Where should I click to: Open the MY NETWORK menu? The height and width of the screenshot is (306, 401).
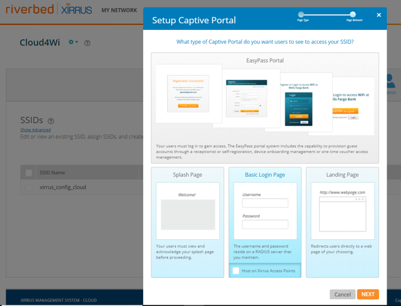[x=119, y=10]
